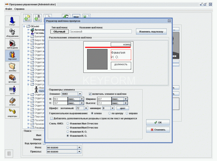This screenshot has width=217, height=161.
Task: Open the Файл menu
Action: click(x=8, y=9)
